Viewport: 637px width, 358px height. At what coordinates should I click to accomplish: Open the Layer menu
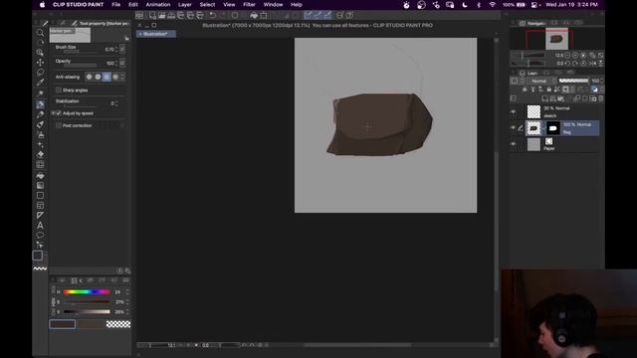(x=185, y=4)
